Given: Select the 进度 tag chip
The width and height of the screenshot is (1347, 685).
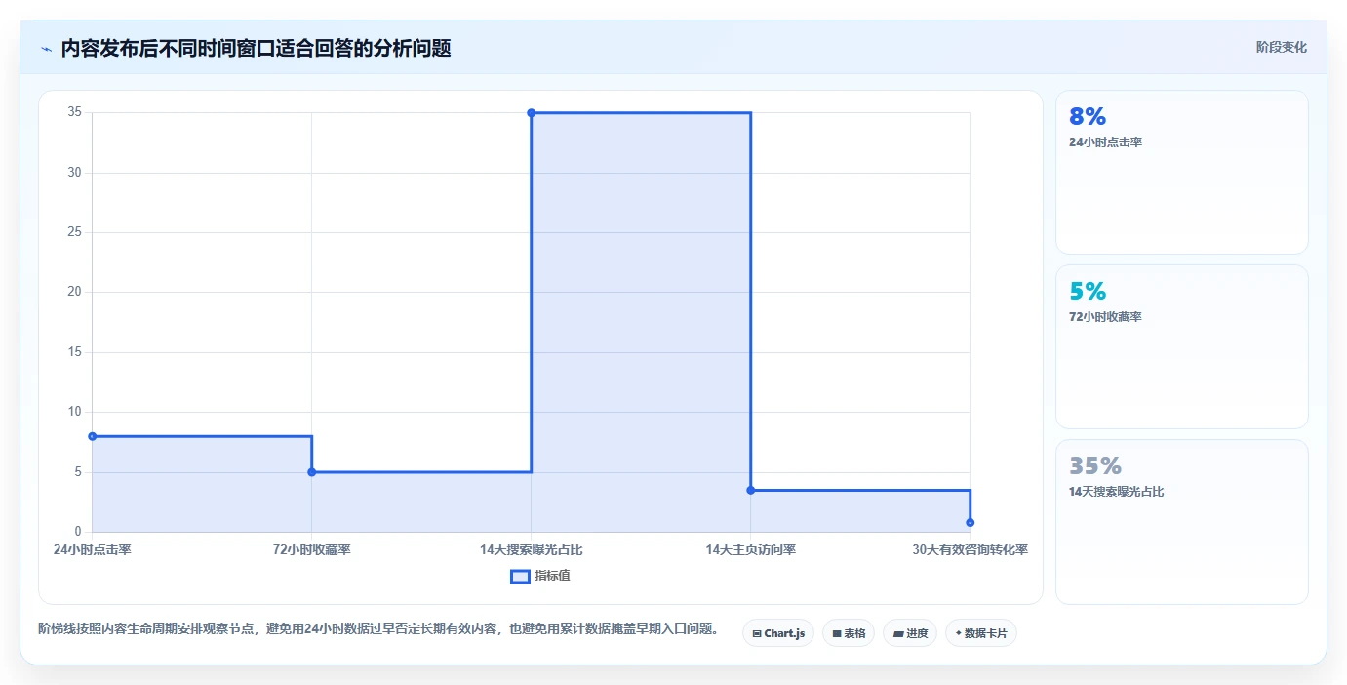Looking at the screenshot, I should point(910,633).
